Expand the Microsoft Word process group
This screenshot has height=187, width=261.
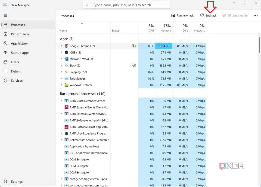61,59
